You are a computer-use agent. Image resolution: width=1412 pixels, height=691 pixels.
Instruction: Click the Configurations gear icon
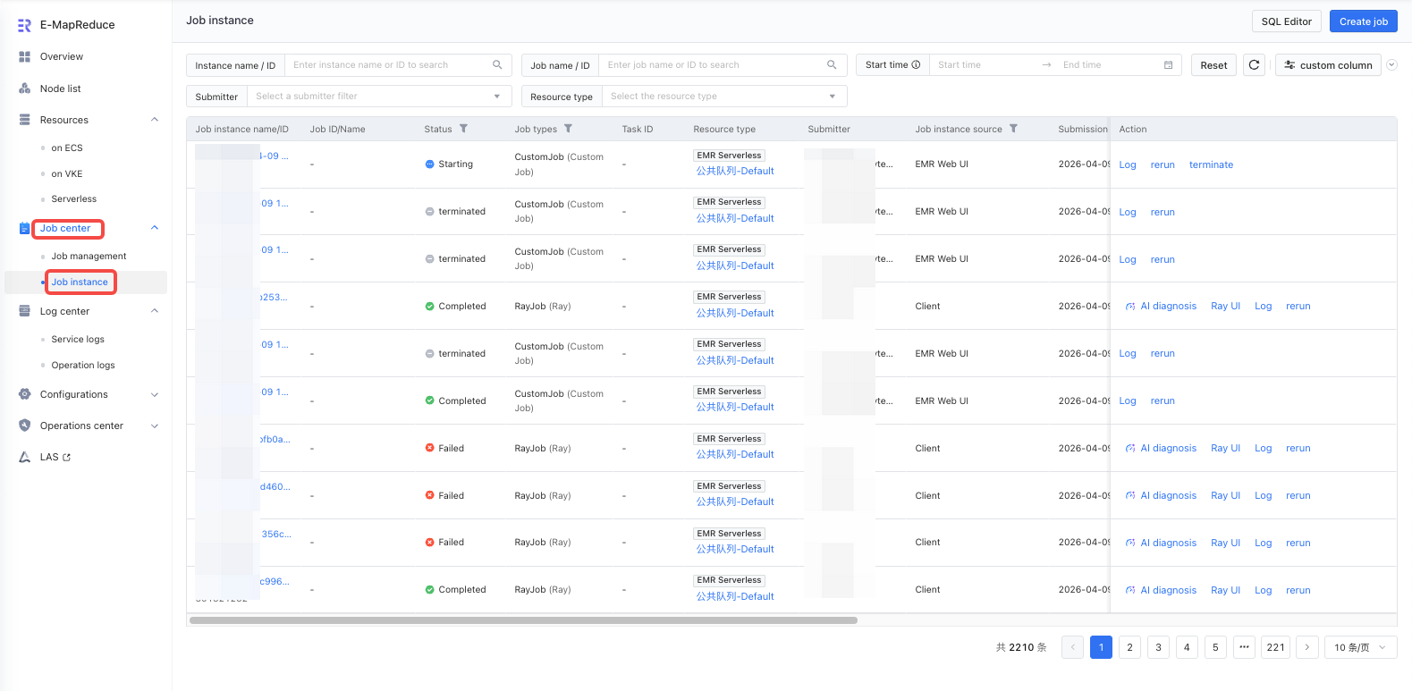point(24,394)
